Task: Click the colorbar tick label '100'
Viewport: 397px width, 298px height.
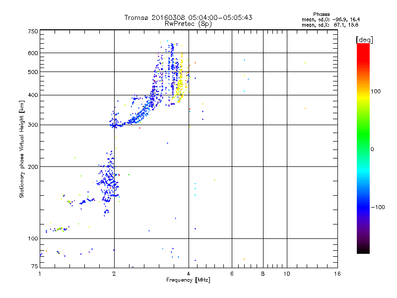Action: tap(376, 91)
